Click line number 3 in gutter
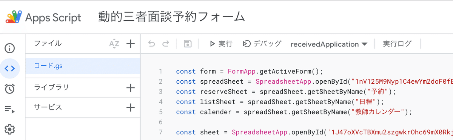453x140 pixels. [161, 92]
